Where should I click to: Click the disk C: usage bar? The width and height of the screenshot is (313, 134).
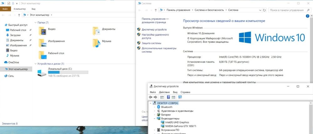(68, 72)
